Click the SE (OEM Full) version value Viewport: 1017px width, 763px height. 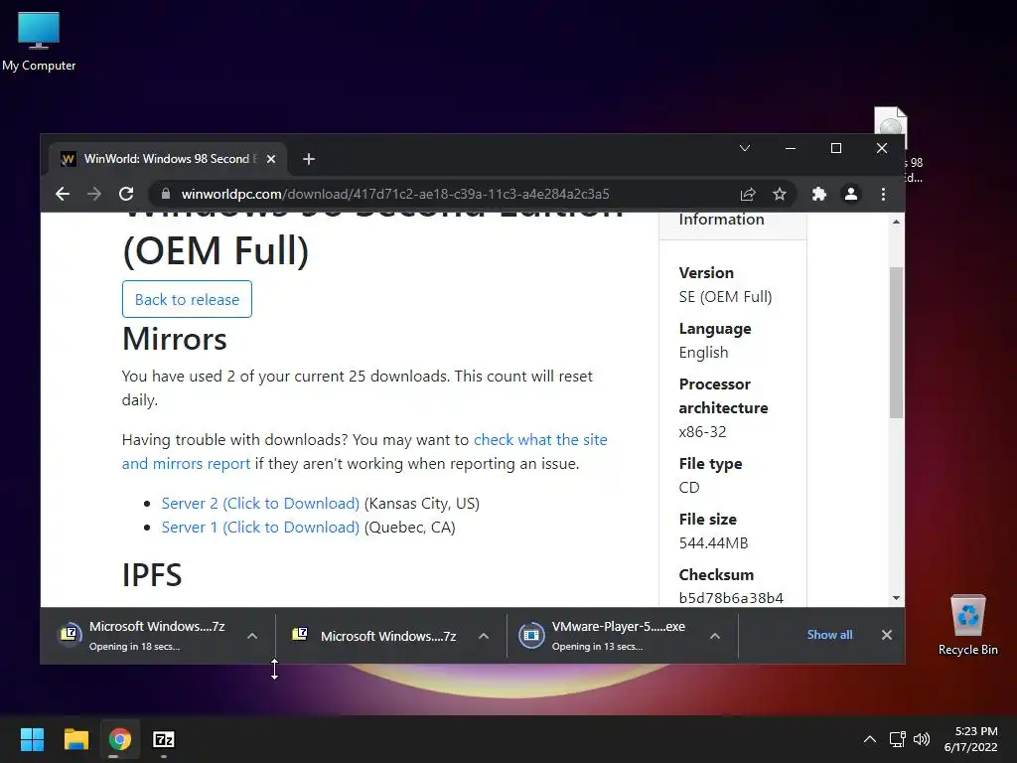click(x=725, y=297)
